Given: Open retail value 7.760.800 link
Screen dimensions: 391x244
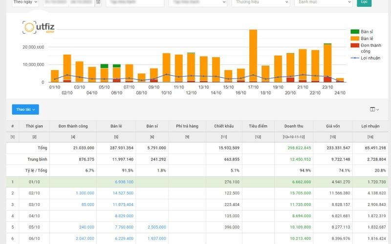Looking at the screenshot, I should click(x=124, y=227).
